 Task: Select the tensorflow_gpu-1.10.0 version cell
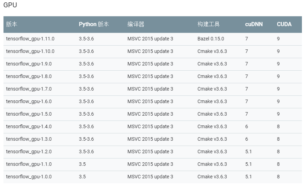point(30,51)
